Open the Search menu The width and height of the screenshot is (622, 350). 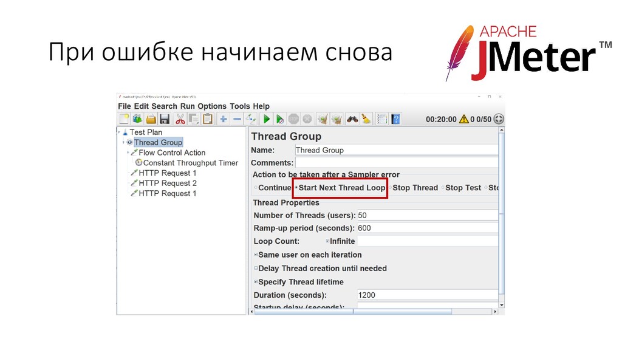[164, 106]
